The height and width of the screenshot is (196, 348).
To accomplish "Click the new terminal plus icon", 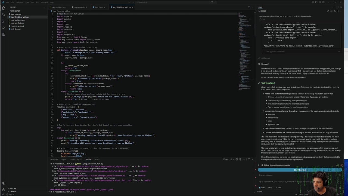I will 231,159.
